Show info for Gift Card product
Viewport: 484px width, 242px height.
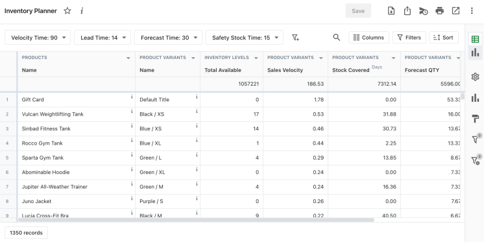tap(132, 97)
